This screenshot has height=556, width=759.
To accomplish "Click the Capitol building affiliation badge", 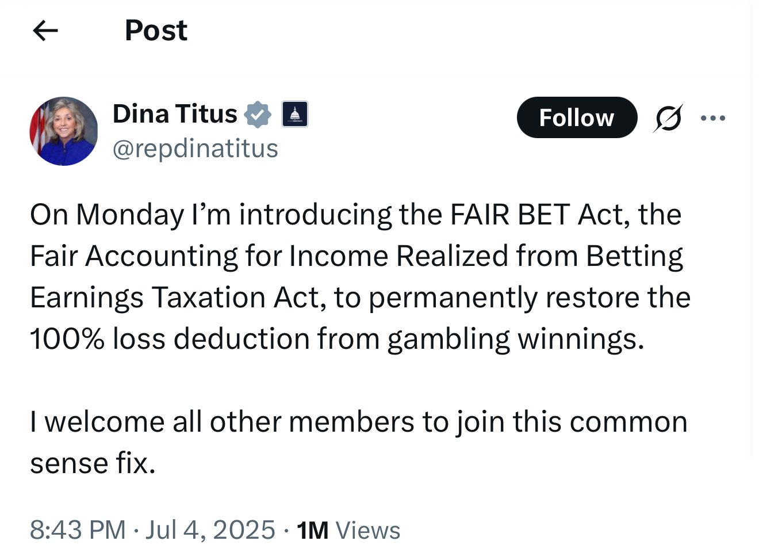I will (294, 114).
